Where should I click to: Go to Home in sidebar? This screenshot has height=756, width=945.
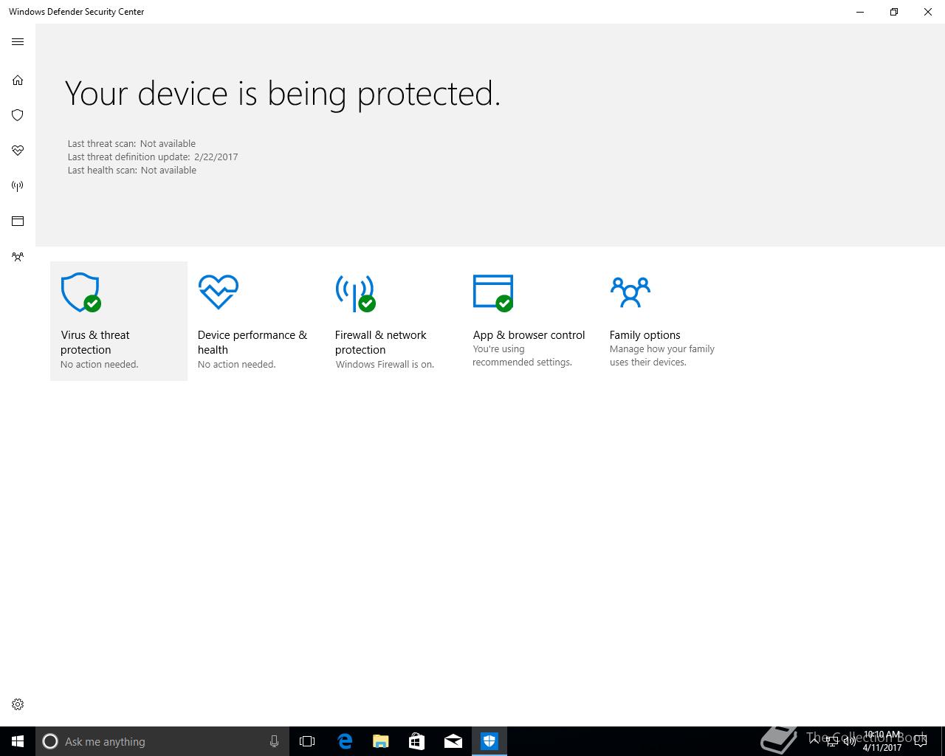[18, 80]
